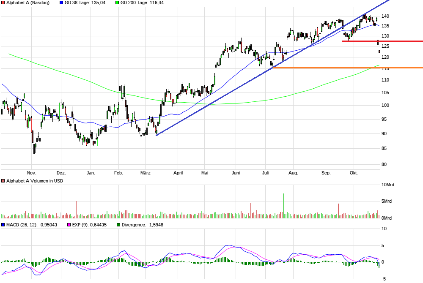Viewport: 423px width, 283px height.
Task: Click the '10Mrd' volume axis label
Action: click(x=388, y=185)
